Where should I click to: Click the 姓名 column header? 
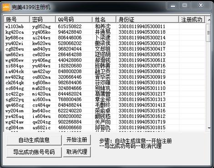pyautogui.click(x=104, y=20)
